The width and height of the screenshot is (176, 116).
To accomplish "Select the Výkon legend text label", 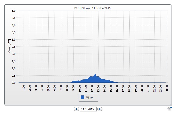I will (x=91, y=97).
